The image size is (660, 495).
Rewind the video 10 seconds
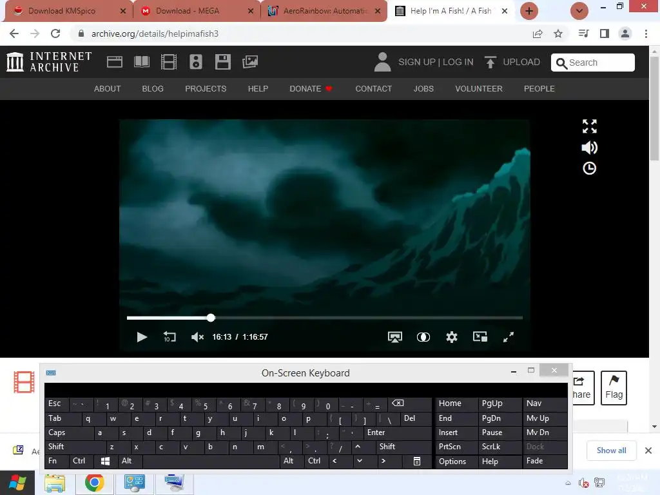tap(170, 336)
